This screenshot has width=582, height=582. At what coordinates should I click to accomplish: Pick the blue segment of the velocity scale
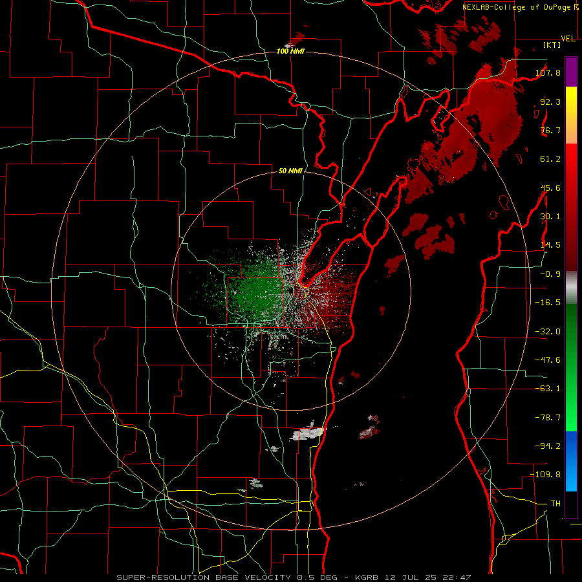(571, 461)
